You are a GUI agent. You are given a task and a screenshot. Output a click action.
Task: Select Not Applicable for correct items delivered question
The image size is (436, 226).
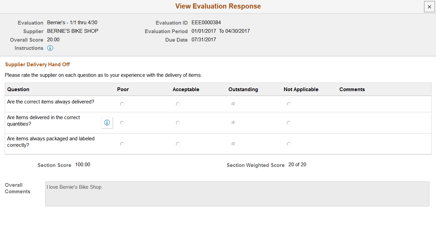pos(289,104)
